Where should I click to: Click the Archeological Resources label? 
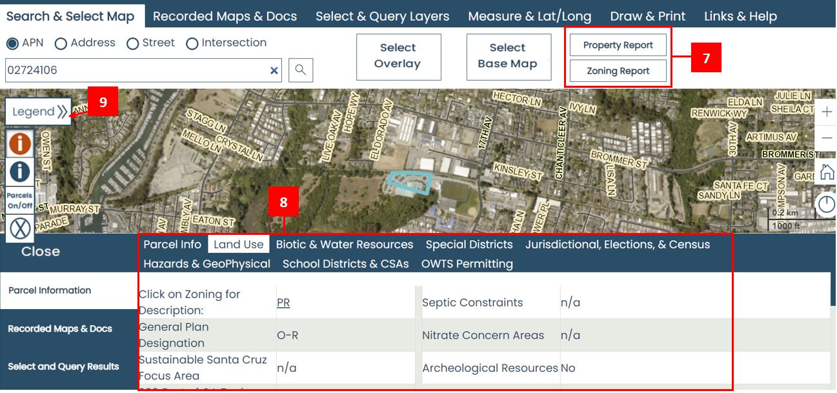[490, 368]
